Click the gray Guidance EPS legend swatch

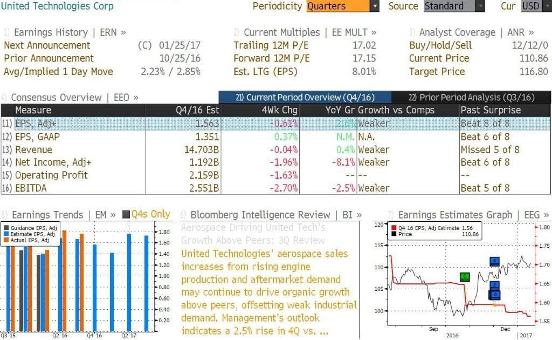(6, 228)
